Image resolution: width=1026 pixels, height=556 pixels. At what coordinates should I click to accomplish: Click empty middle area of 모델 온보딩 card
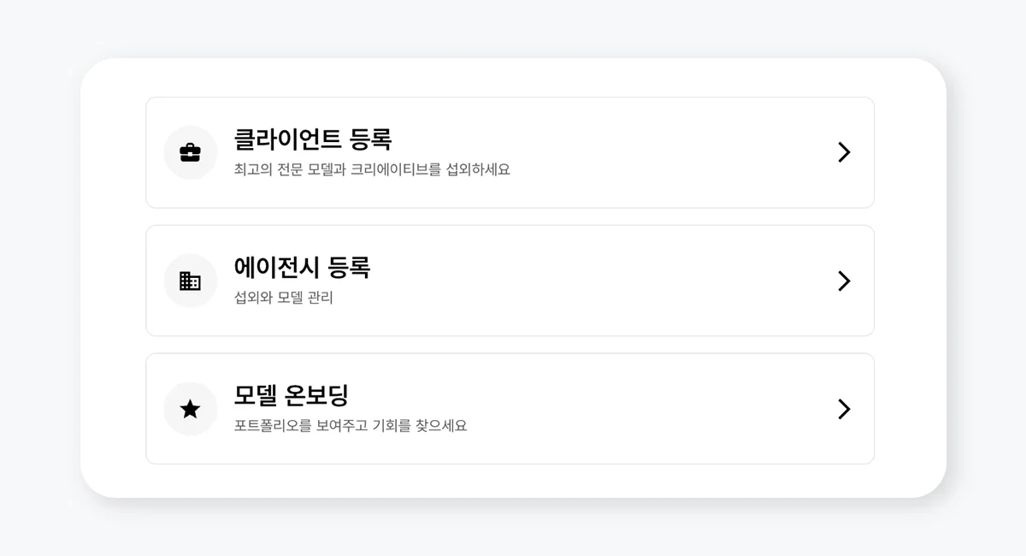(x=641, y=409)
